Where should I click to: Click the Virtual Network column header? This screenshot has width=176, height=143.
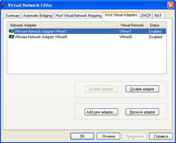tap(132, 25)
